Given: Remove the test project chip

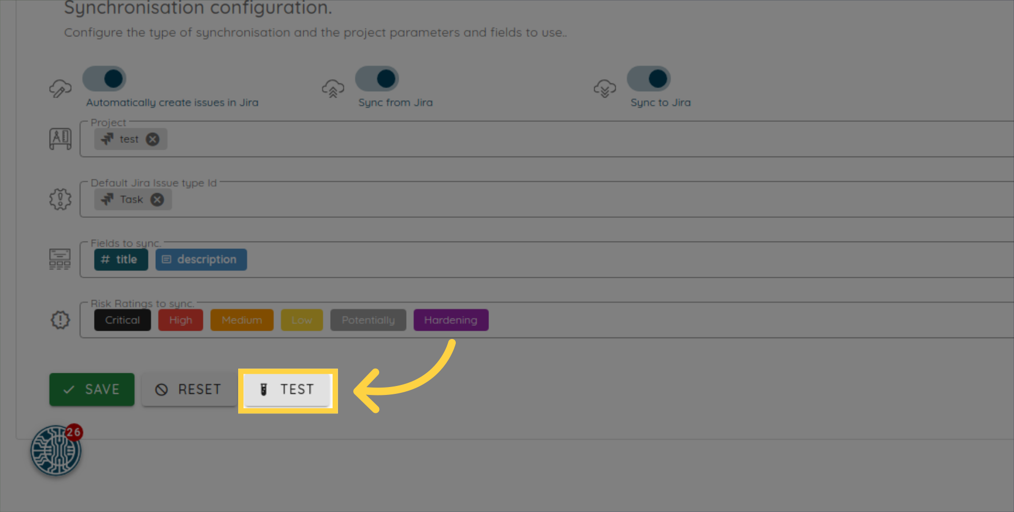Looking at the screenshot, I should click(153, 139).
